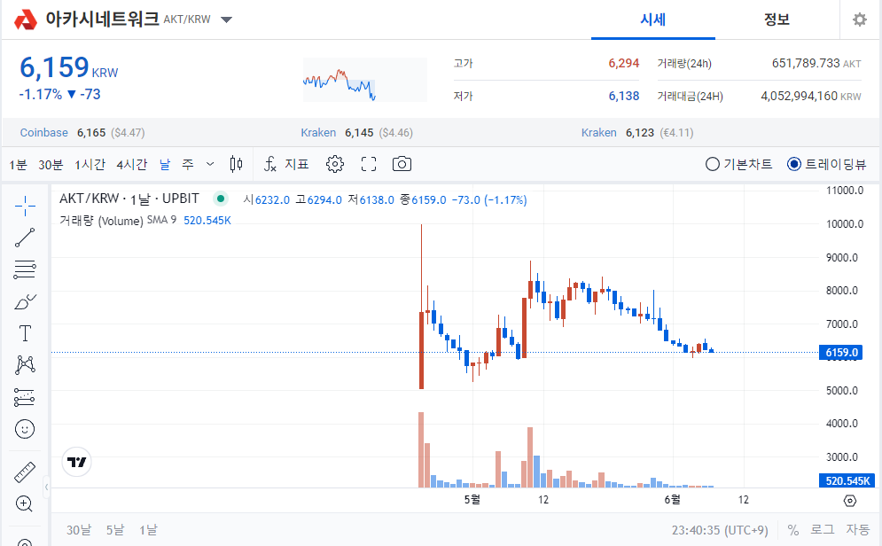Viewport: 882px width, 546px height.
Task: Expand the AKT/KRW market selector dropdown
Action: point(226,19)
